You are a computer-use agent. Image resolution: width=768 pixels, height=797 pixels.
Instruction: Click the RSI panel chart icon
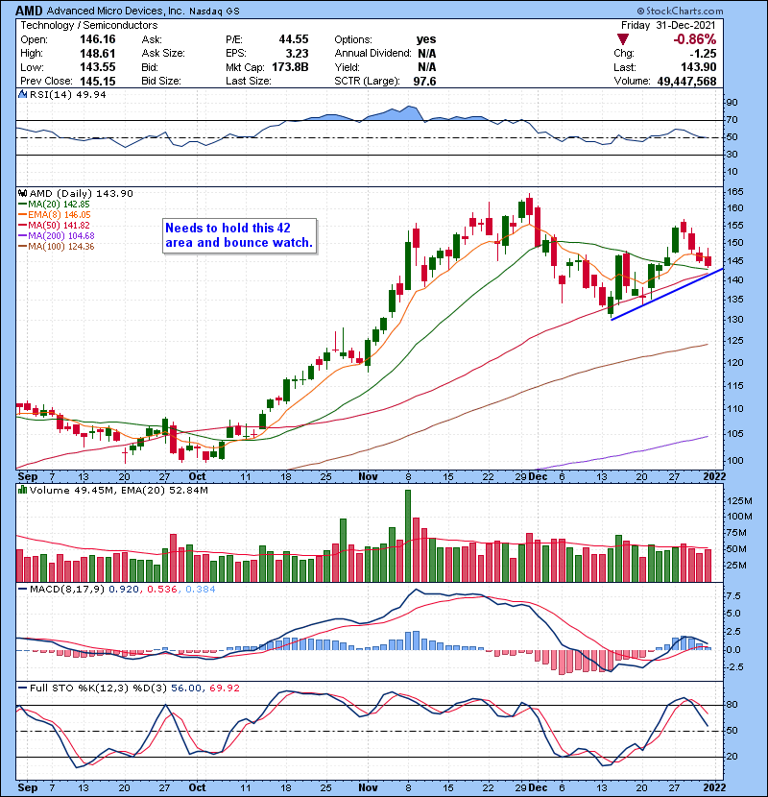point(22,94)
